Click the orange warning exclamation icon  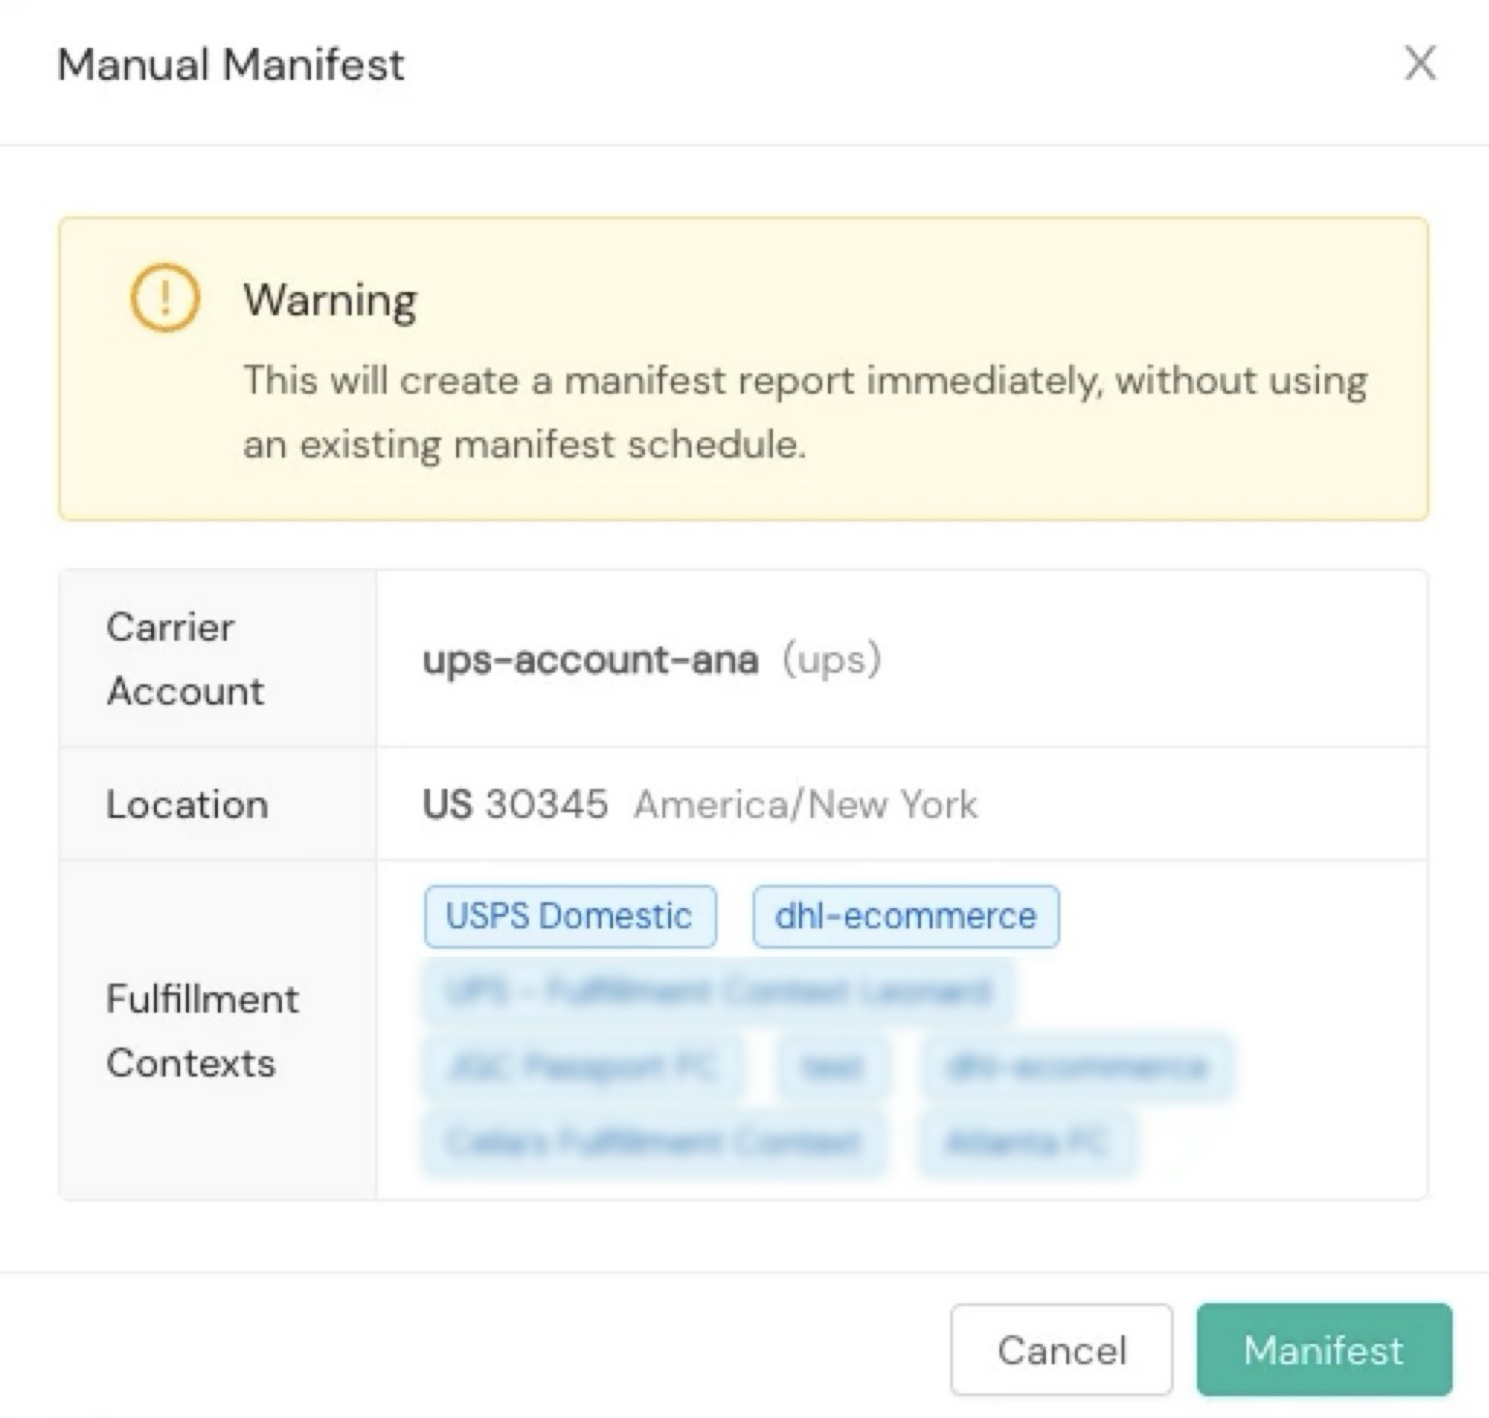[x=165, y=298]
